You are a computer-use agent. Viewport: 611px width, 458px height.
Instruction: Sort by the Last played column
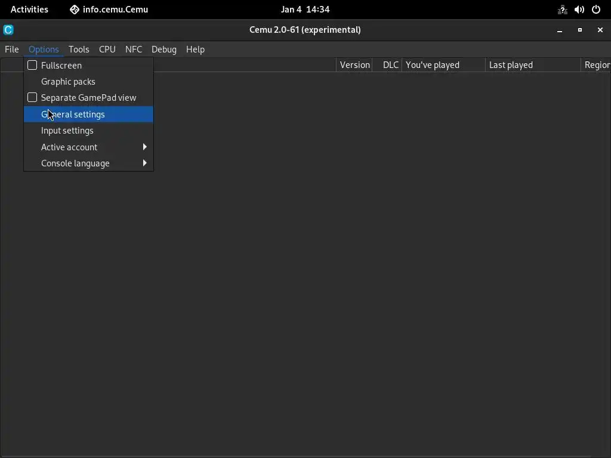click(533, 65)
